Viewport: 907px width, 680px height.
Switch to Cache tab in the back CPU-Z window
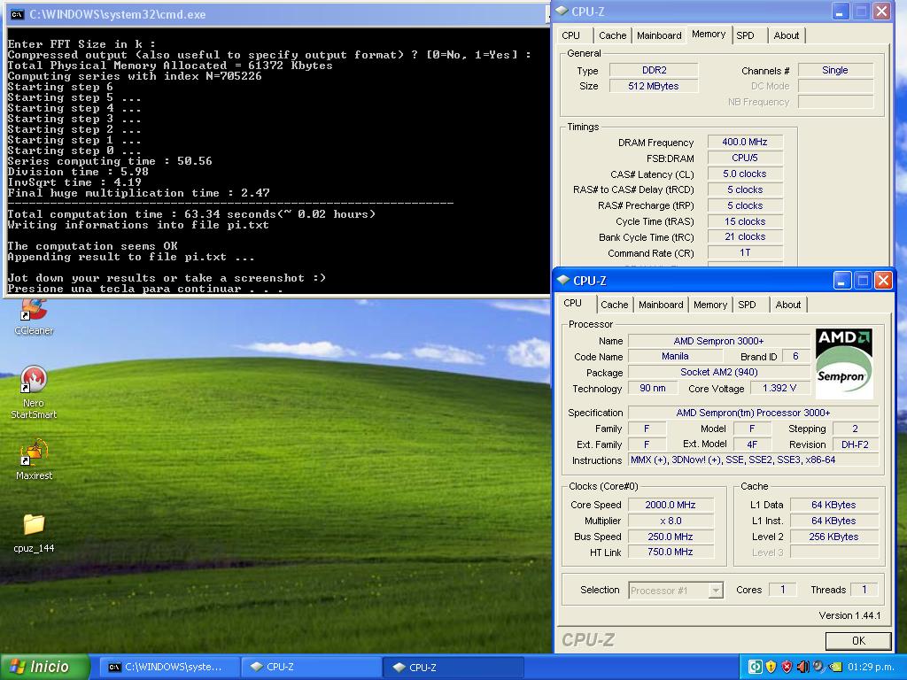pyautogui.click(x=613, y=35)
